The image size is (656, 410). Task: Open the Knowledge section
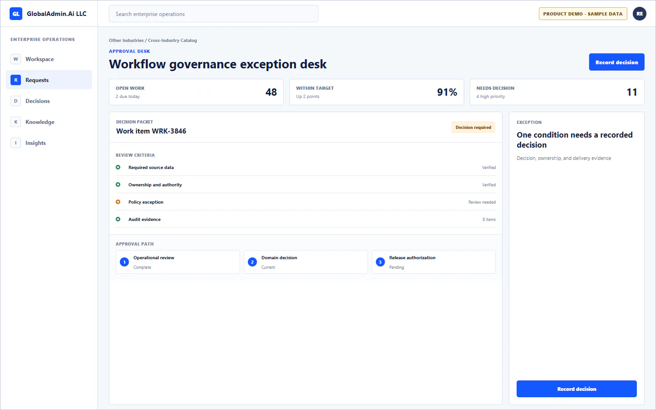tap(49, 122)
